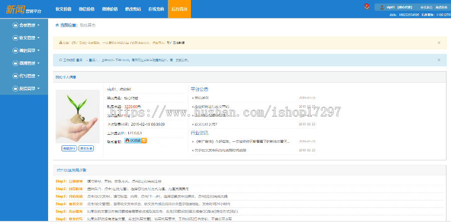This screenshot has height=222, width=451.
Task: Open the 软文价格 tab
Action: pos(64,9)
